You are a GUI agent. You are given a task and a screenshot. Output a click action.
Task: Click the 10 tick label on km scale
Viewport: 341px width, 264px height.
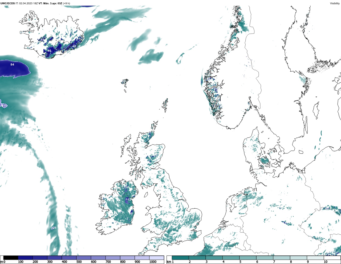coord(326,262)
